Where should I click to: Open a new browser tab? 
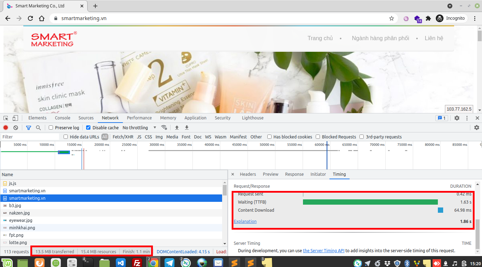click(x=95, y=6)
